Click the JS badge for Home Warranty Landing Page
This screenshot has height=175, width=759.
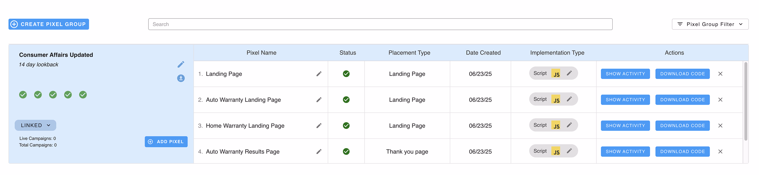coord(556,125)
